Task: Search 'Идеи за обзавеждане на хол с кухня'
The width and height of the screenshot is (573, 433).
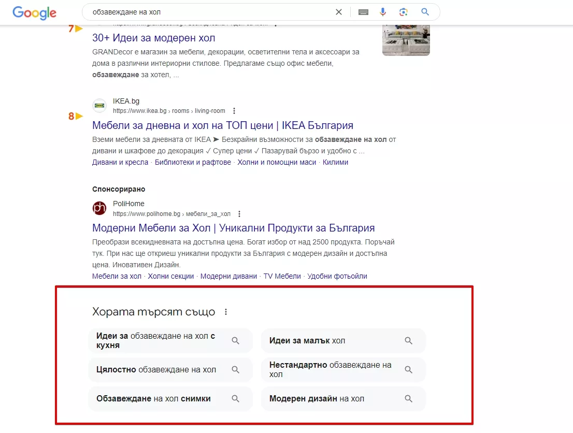Action: point(170,341)
